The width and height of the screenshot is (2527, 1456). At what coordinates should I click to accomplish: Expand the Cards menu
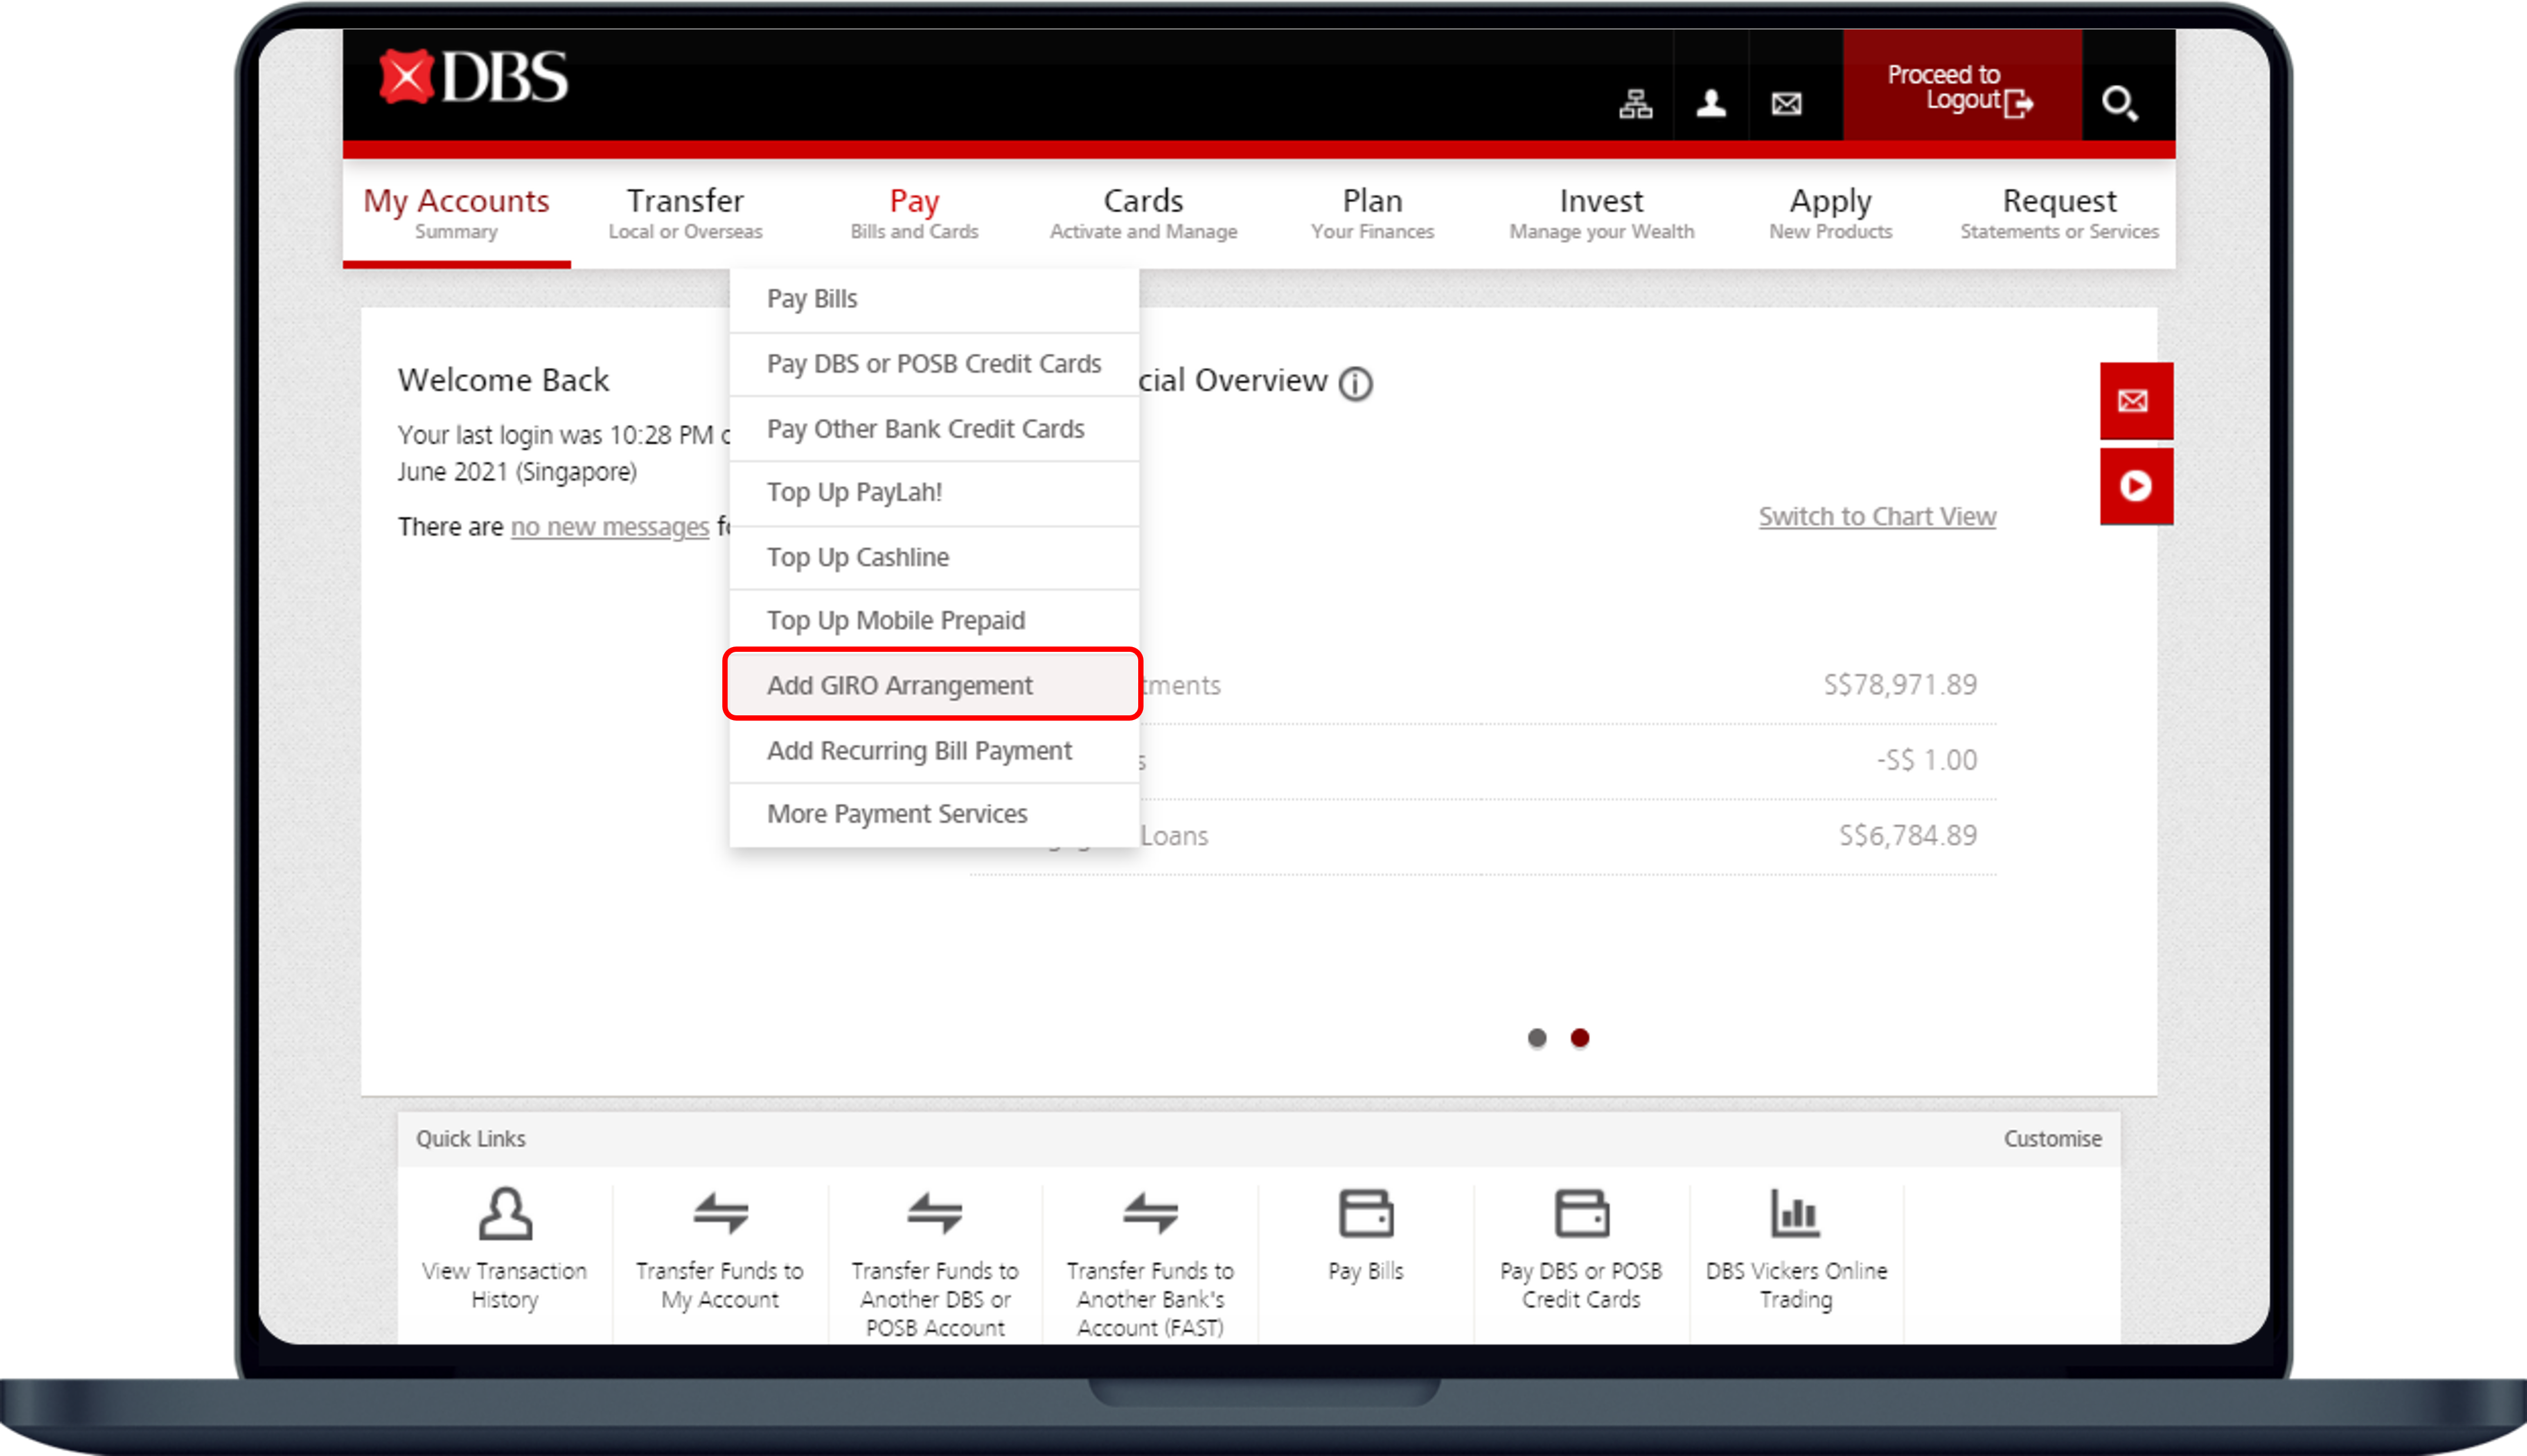coord(1142,213)
